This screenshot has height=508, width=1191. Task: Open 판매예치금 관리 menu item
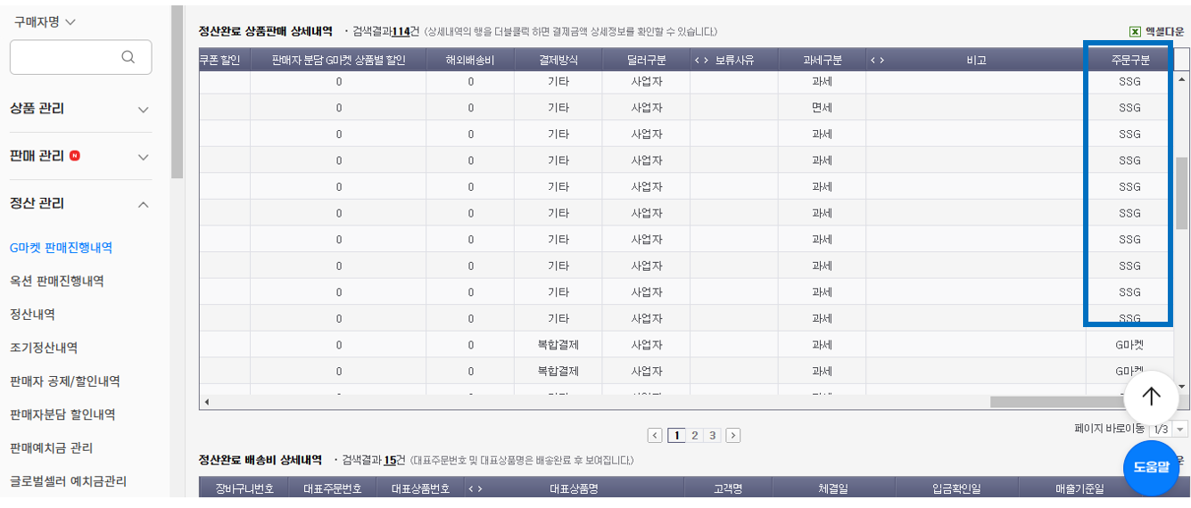coord(51,447)
